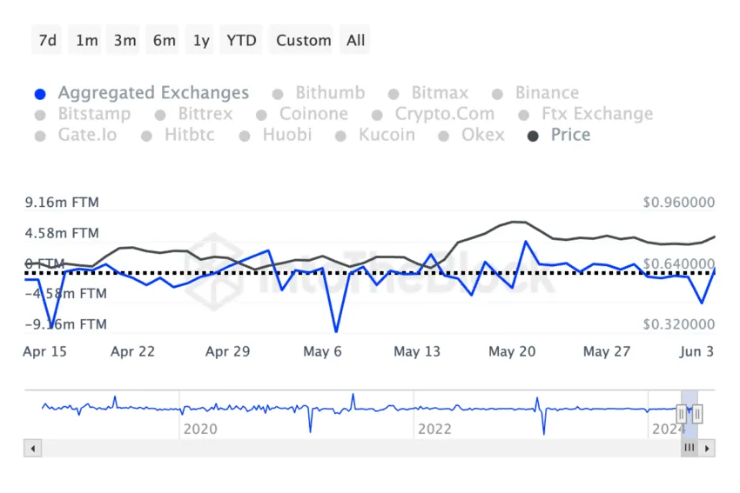Click the Ftx Exchange legend dot icon

523,115
